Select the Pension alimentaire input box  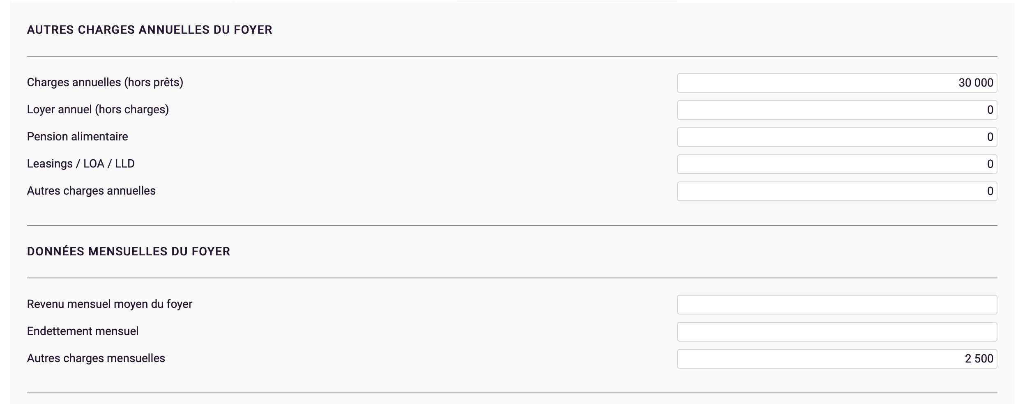(x=836, y=137)
